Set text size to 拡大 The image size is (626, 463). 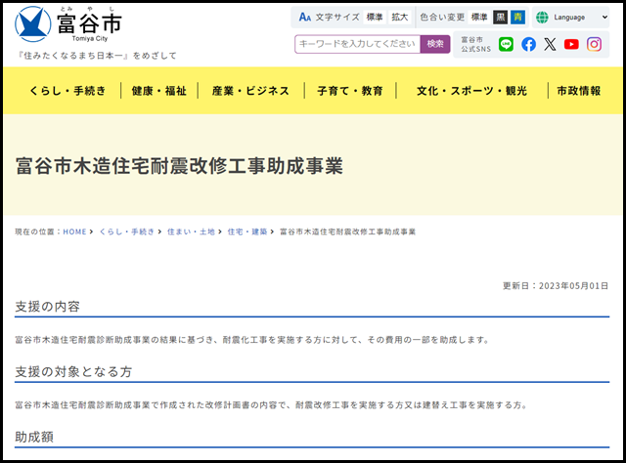coord(399,18)
